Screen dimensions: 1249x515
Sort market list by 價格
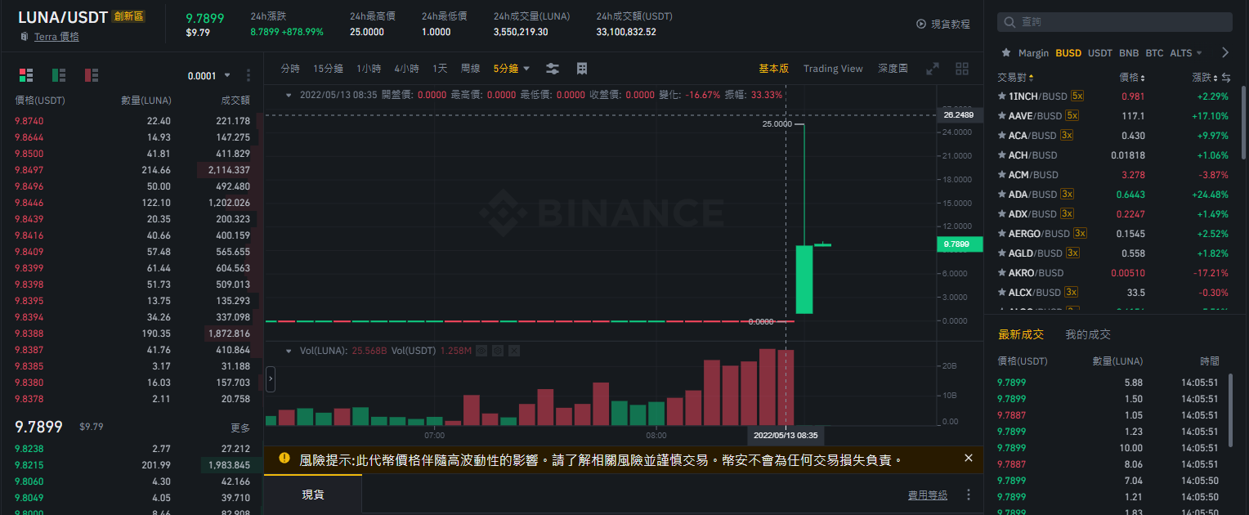pyautogui.click(x=1131, y=78)
